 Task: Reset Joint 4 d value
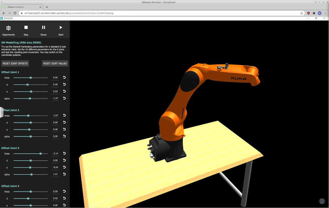point(65,198)
